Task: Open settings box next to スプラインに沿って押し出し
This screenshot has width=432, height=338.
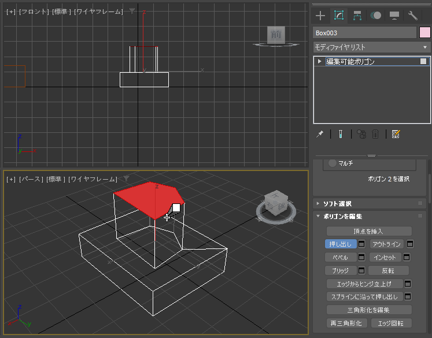Action: pyautogui.click(x=408, y=296)
